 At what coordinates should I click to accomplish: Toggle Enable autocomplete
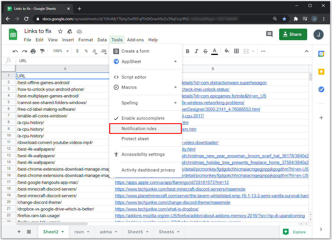click(146, 118)
